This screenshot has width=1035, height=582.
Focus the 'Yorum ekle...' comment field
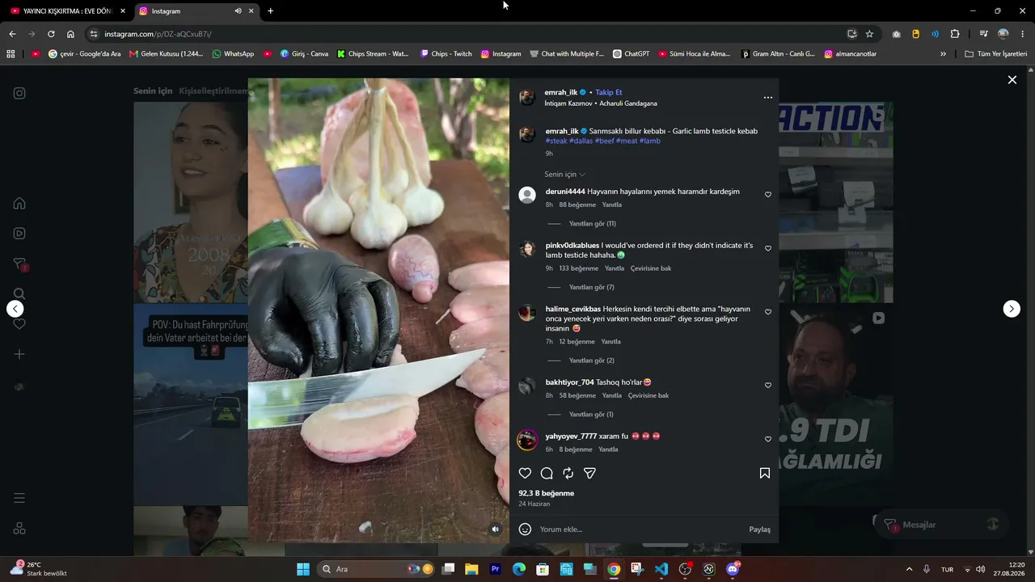coord(640,529)
